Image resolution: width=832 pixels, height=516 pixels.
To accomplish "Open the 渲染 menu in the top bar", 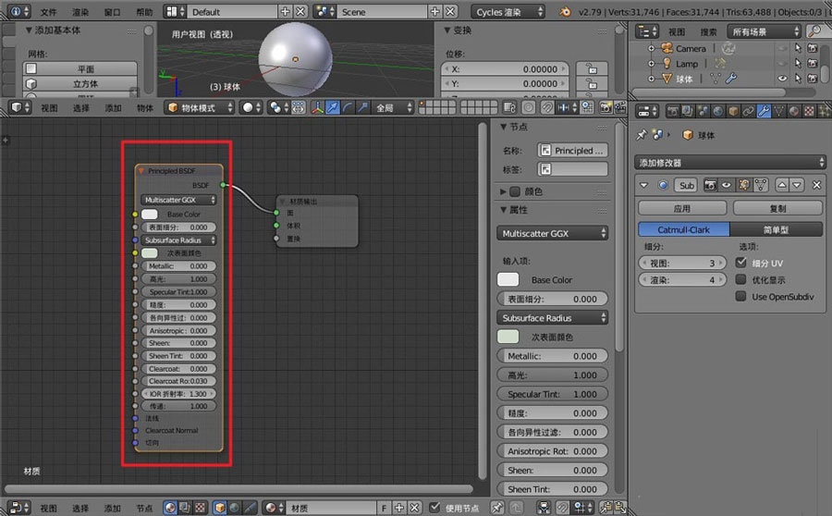I will pyautogui.click(x=80, y=12).
